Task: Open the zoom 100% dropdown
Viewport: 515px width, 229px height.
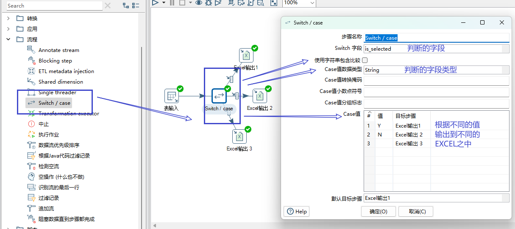Action: [312, 3]
